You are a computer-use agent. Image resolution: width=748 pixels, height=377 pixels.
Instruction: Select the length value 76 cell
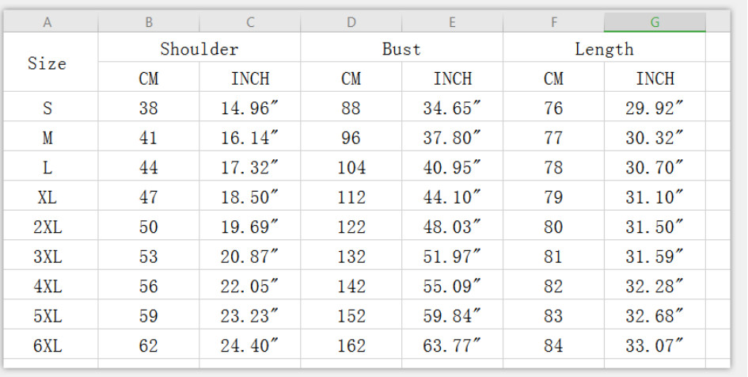pos(554,109)
